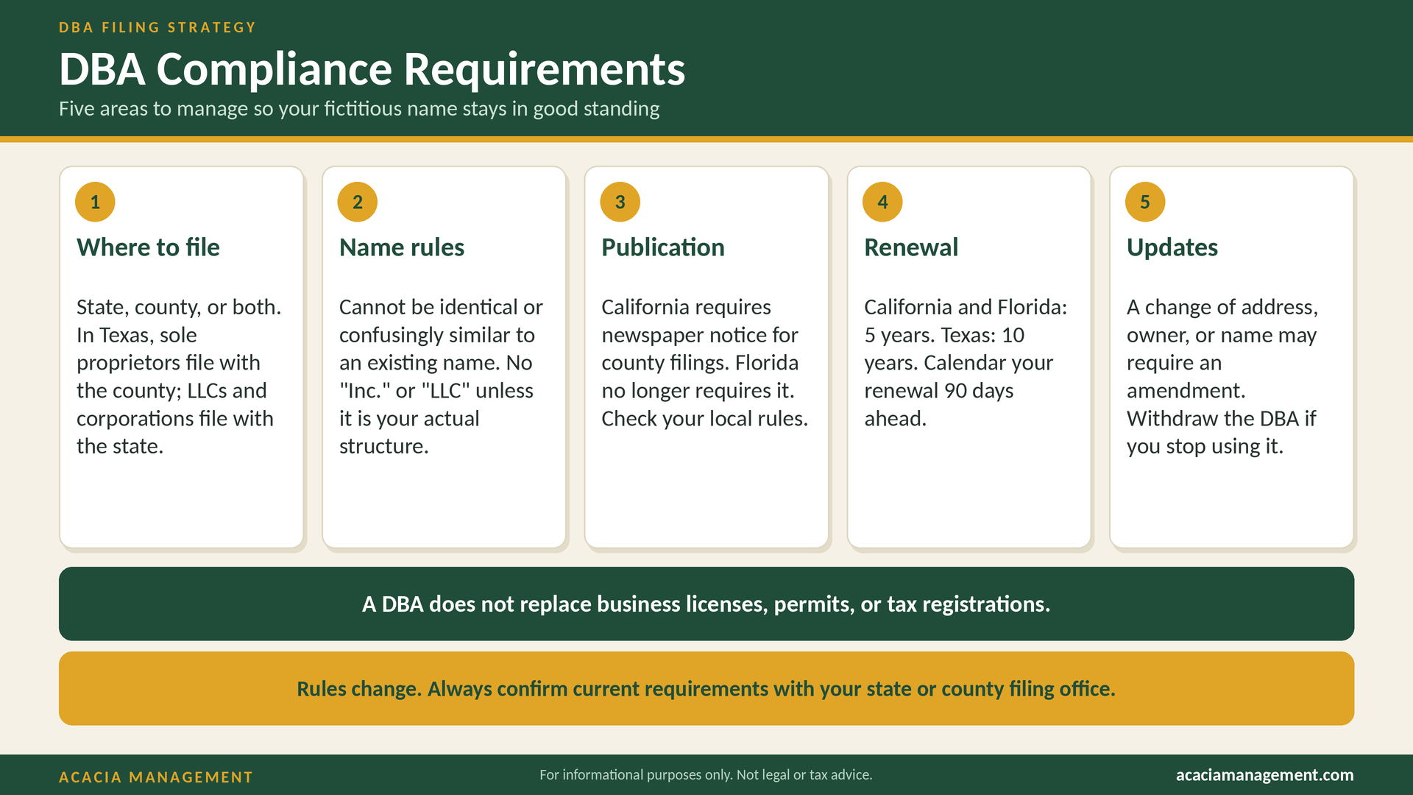This screenshot has height=795, width=1413.
Task: Select the 'Publication' card heading
Action: [x=663, y=247]
